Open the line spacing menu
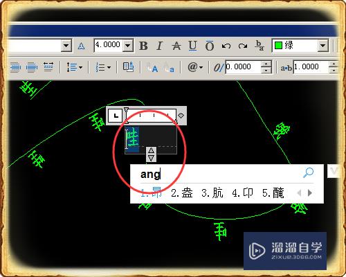Screen dimensions: 346x277 [x=74, y=67]
